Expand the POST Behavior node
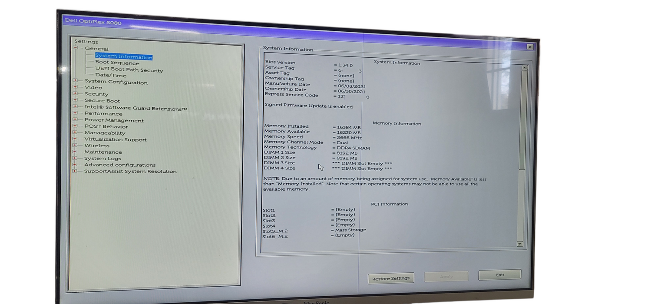 [75, 126]
